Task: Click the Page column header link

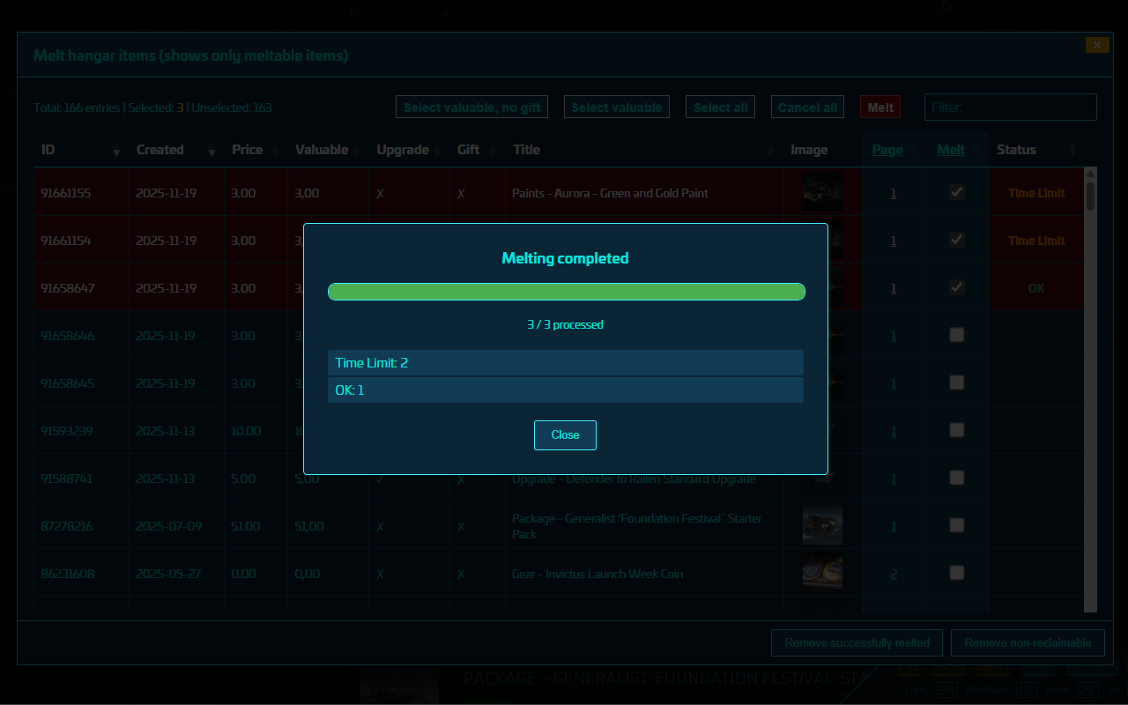Action: point(887,150)
